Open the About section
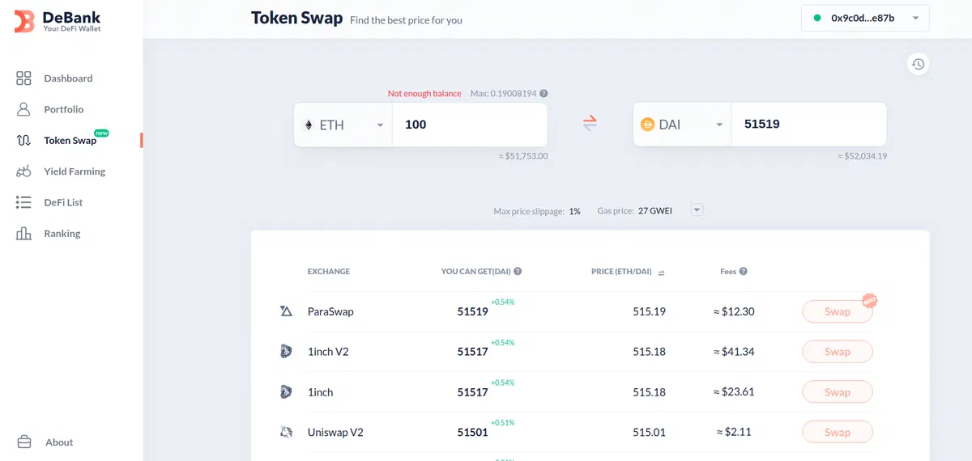972x461 pixels. point(59,442)
